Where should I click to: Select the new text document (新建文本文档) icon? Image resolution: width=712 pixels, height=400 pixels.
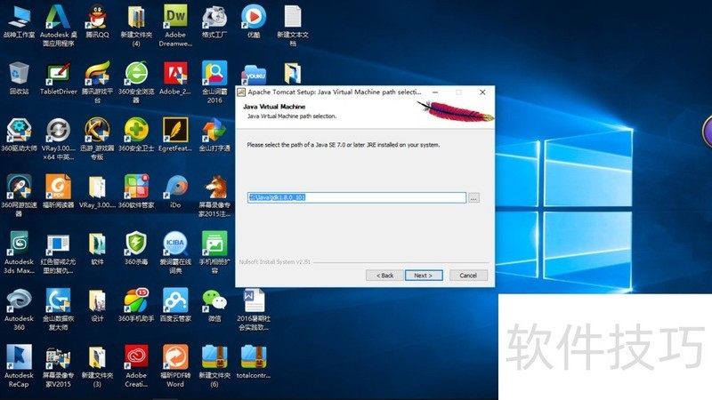293,17
